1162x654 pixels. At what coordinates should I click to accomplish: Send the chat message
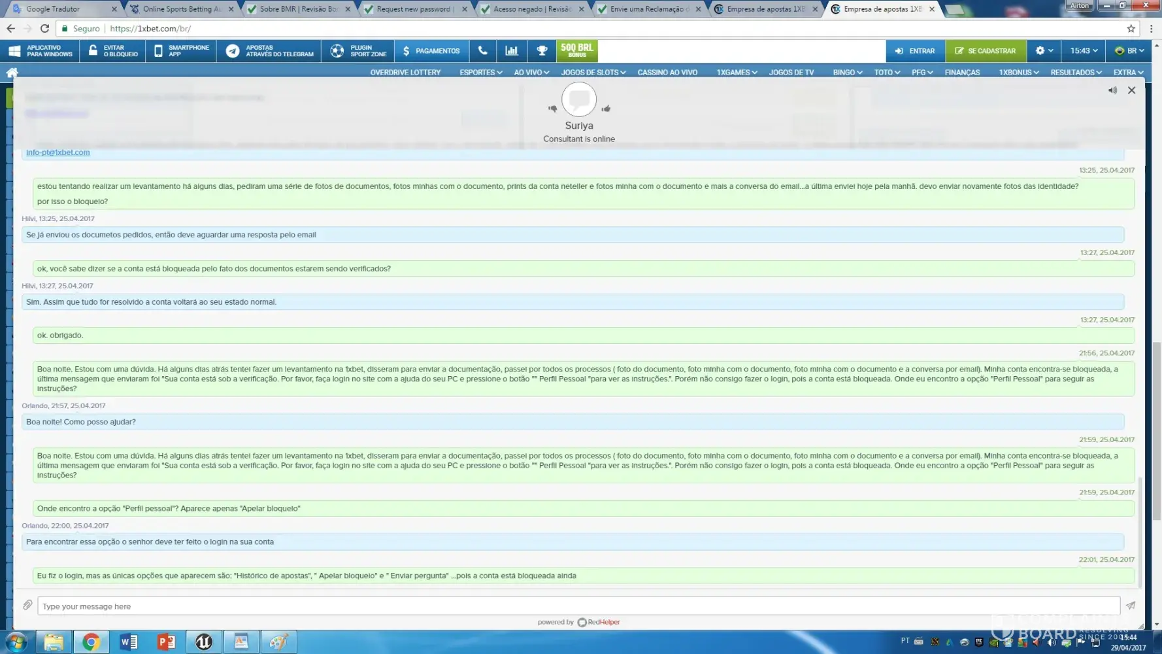pos(1131,606)
